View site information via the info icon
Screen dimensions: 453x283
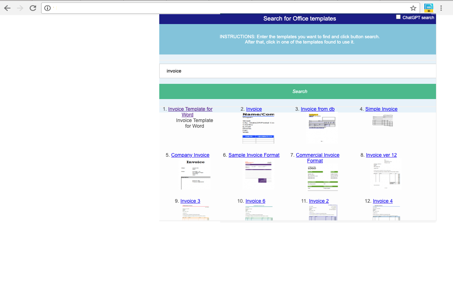tap(48, 8)
